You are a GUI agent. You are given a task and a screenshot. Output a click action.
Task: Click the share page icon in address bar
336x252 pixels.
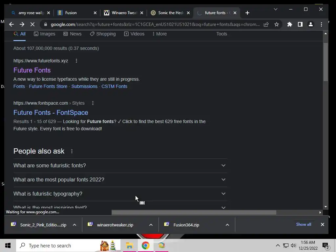tap(266, 24)
